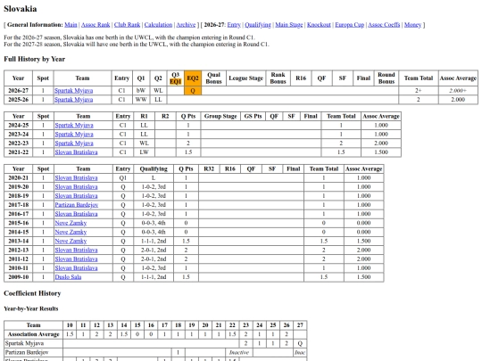This screenshot has height=361, width=482.
Task: Open the Assoc Rank link
Action: click(96, 25)
